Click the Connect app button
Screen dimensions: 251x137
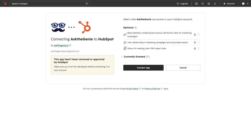143,68
